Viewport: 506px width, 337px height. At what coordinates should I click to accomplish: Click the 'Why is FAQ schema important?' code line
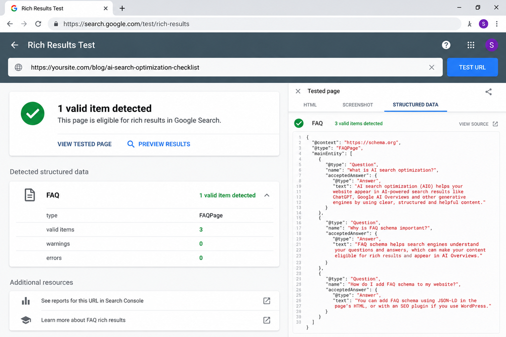tap(379, 228)
